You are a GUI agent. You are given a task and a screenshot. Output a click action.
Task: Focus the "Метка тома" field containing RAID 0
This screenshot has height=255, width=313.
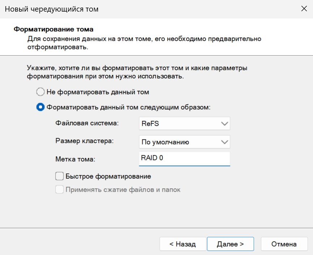pyautogui.click(x=184, y=159)
